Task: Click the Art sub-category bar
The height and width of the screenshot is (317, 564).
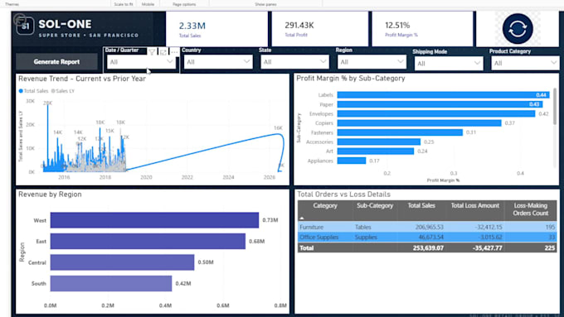Action: [x=376, y=151]
